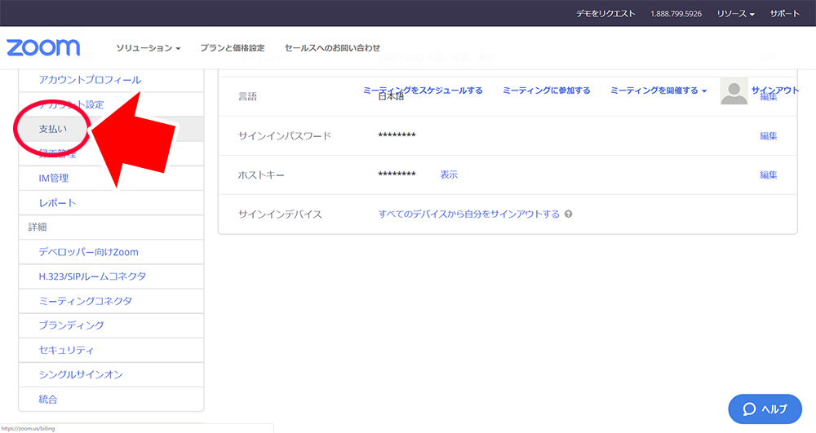This screenshot has width=816, height=433.
Task: Open アカウントプロフィール in sidebar
Action: pos(90,80)
